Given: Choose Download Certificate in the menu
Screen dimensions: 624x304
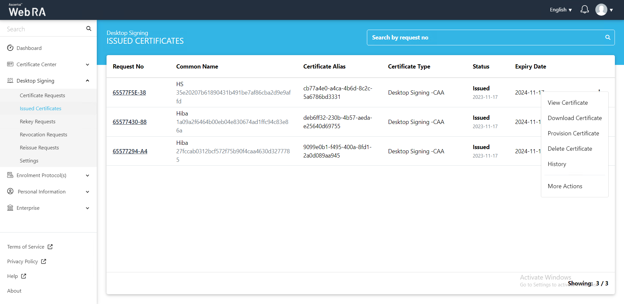Looking at the screenshot, I should tap(574, 118).
